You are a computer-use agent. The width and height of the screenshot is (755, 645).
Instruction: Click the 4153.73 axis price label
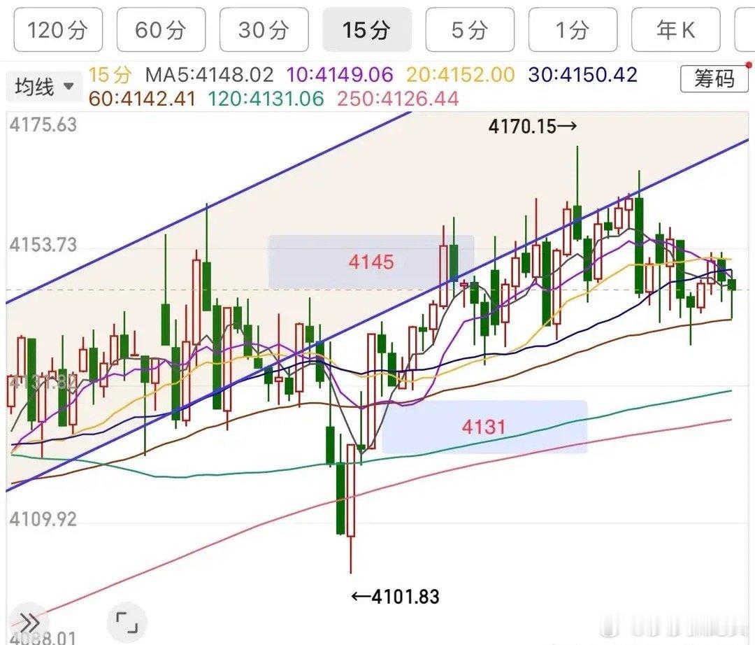click(43, 245)
